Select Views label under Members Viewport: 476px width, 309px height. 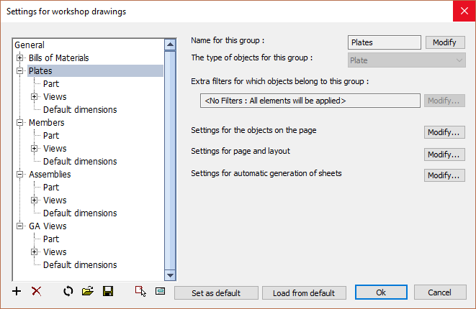click(x=55, y=149)
